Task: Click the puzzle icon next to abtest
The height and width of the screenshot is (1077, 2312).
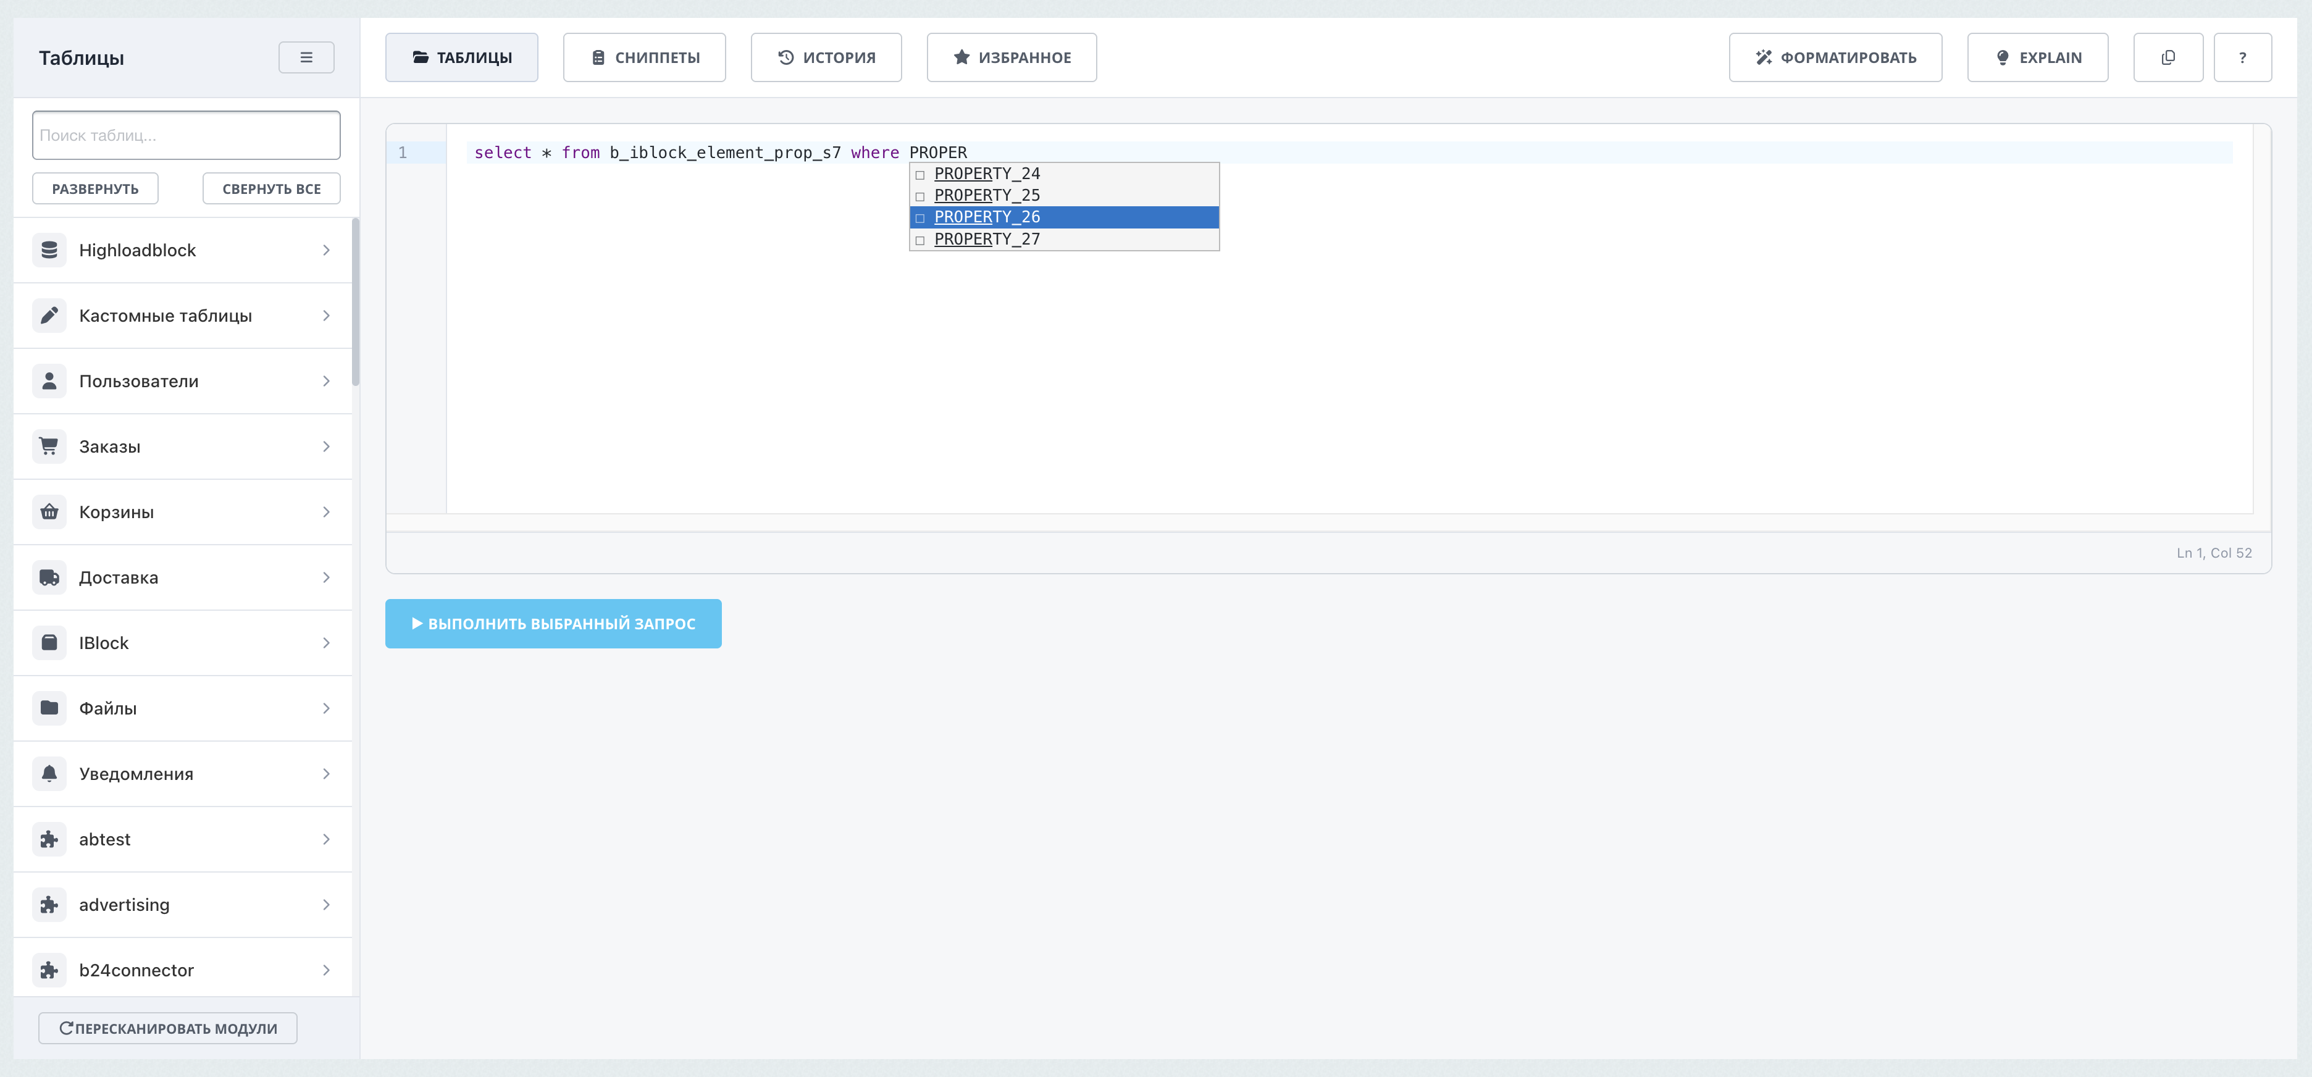Action: 49,838
